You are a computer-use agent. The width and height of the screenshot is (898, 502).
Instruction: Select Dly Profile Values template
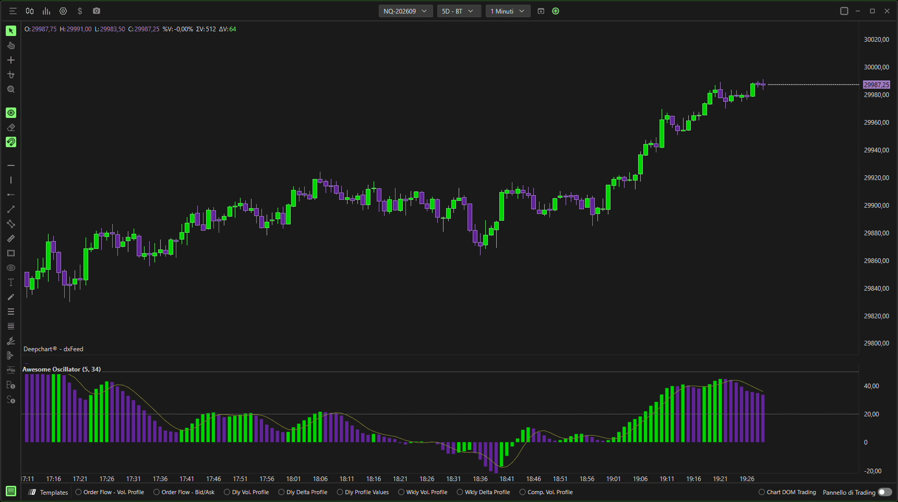tap(363, 492)
